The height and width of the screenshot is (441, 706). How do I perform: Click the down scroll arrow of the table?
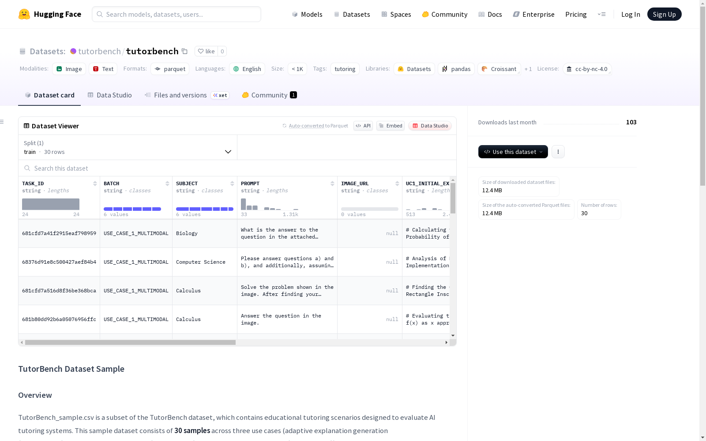point(453,336)
